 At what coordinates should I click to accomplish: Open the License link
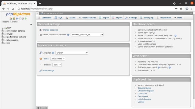[141, 102]
